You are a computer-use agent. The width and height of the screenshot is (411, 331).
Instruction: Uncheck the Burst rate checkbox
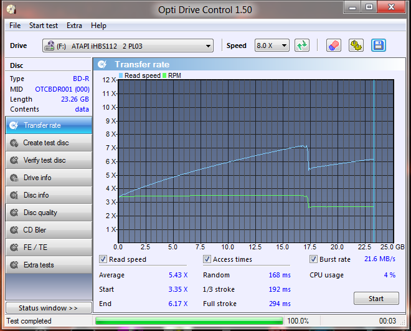(313, 259)
